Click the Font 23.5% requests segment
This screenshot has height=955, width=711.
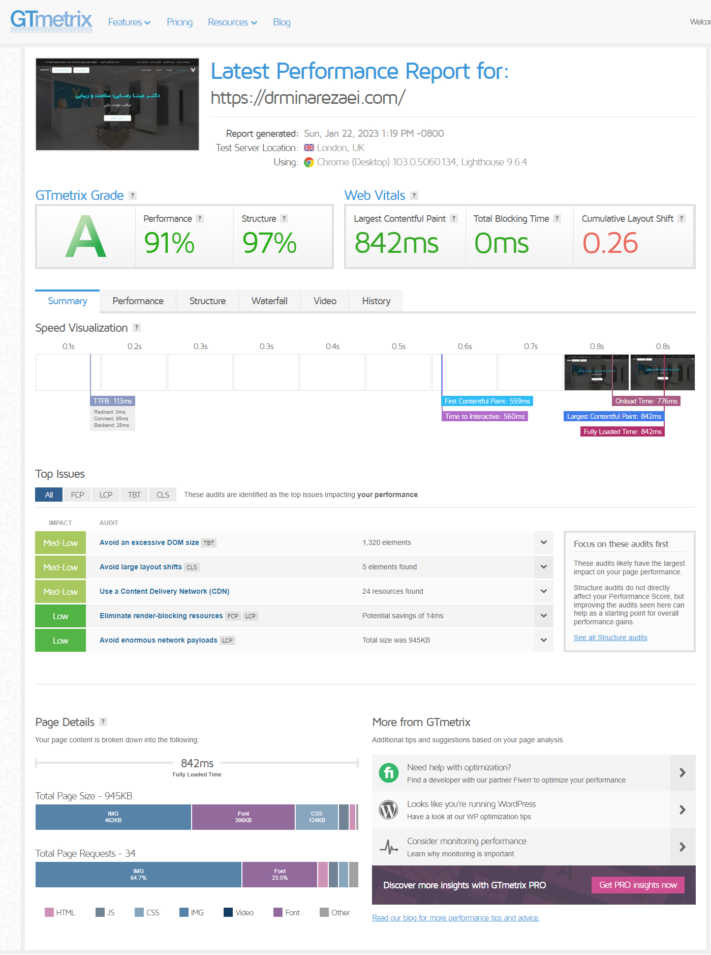[x=280, y=875]
